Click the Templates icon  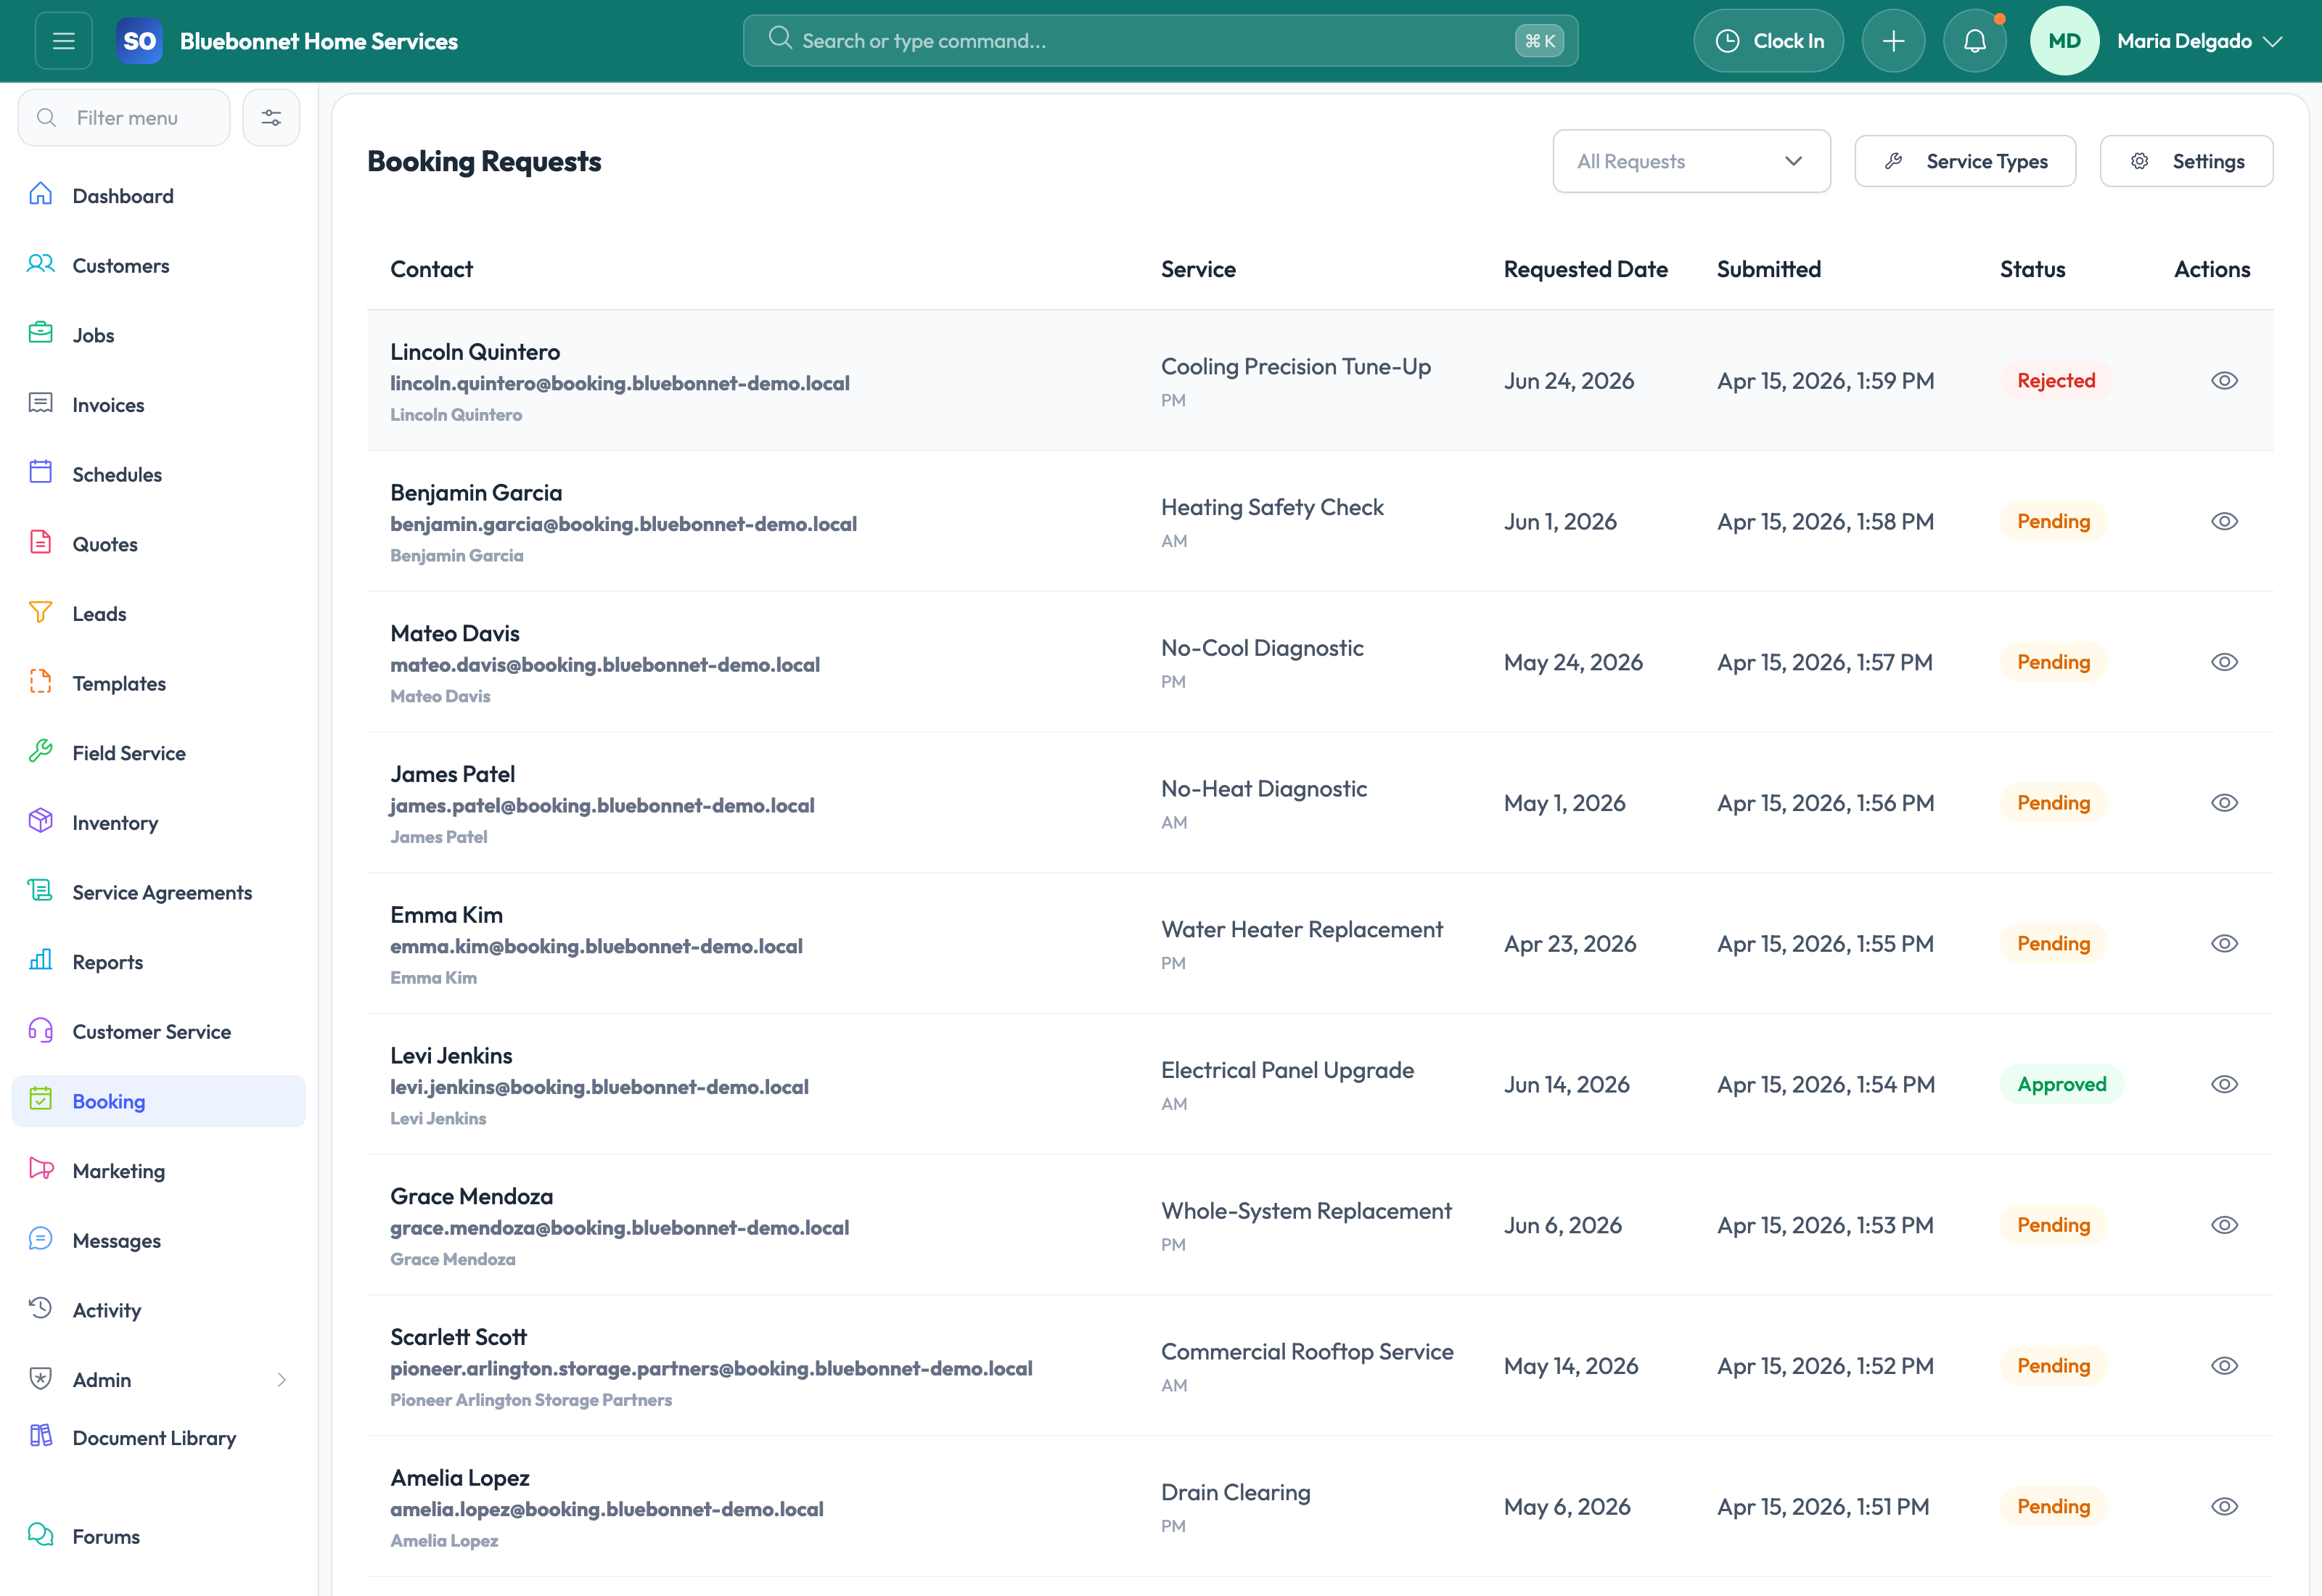point(40,681)
